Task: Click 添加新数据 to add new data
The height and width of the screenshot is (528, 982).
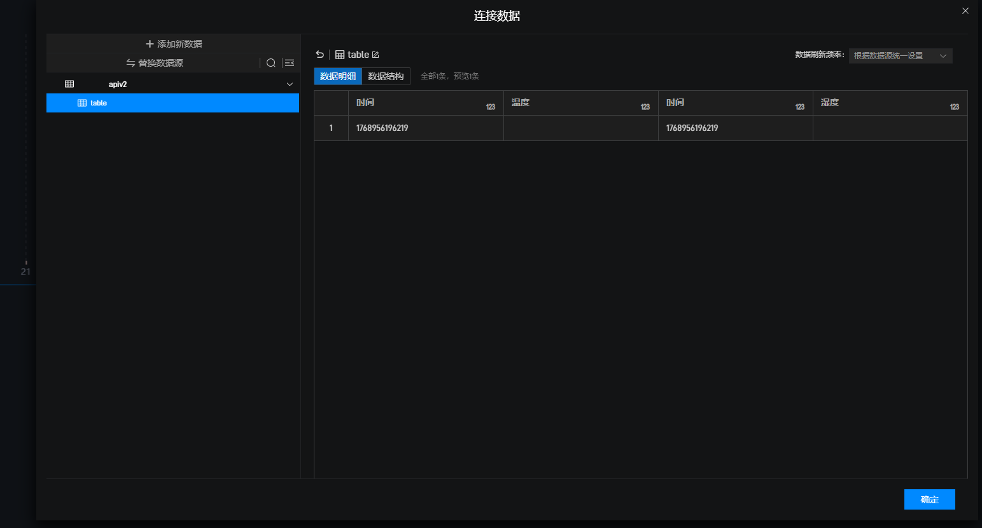Action: (173, 44)
